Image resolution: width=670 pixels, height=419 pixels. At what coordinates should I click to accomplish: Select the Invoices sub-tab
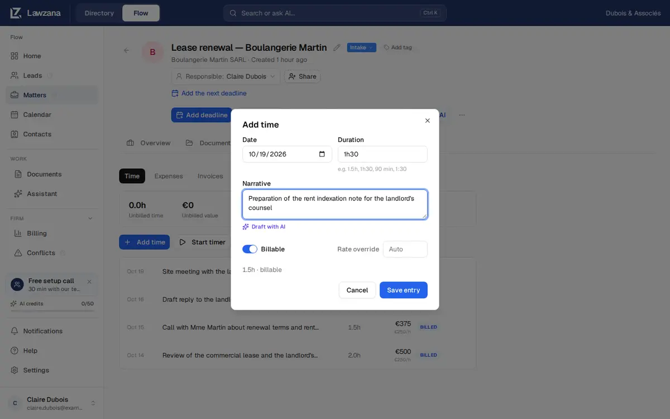pyautogui.click(x=210, y=176)
